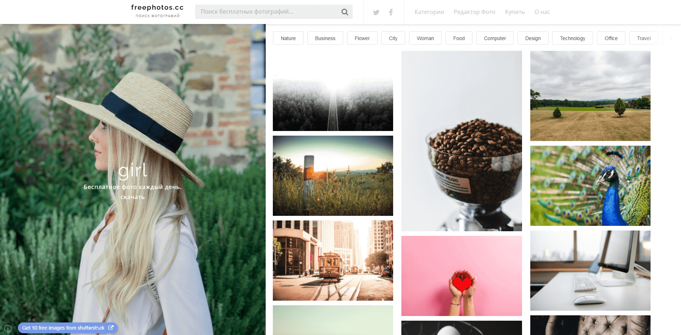Select the Flower category tag
This screenshot has height=335, width=681.
(362, 38)
